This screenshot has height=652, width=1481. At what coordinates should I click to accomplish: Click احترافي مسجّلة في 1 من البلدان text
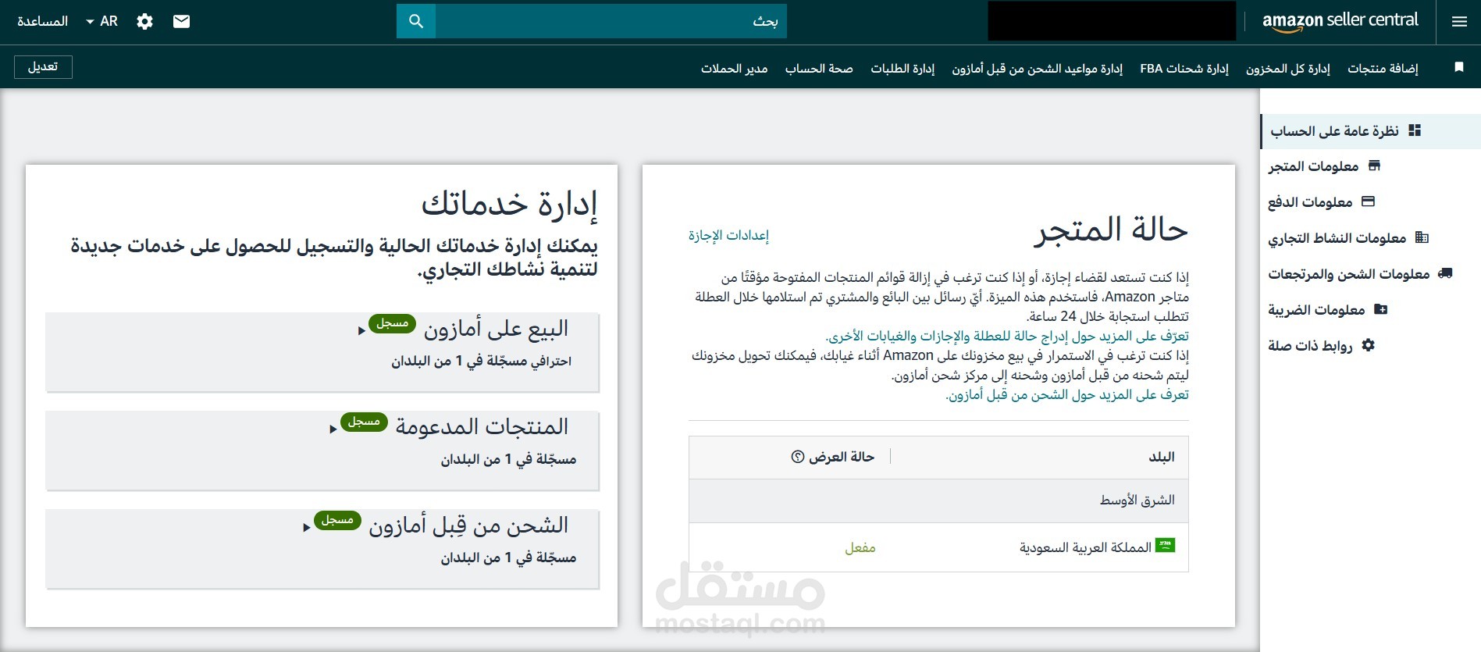tap(482, 362)
